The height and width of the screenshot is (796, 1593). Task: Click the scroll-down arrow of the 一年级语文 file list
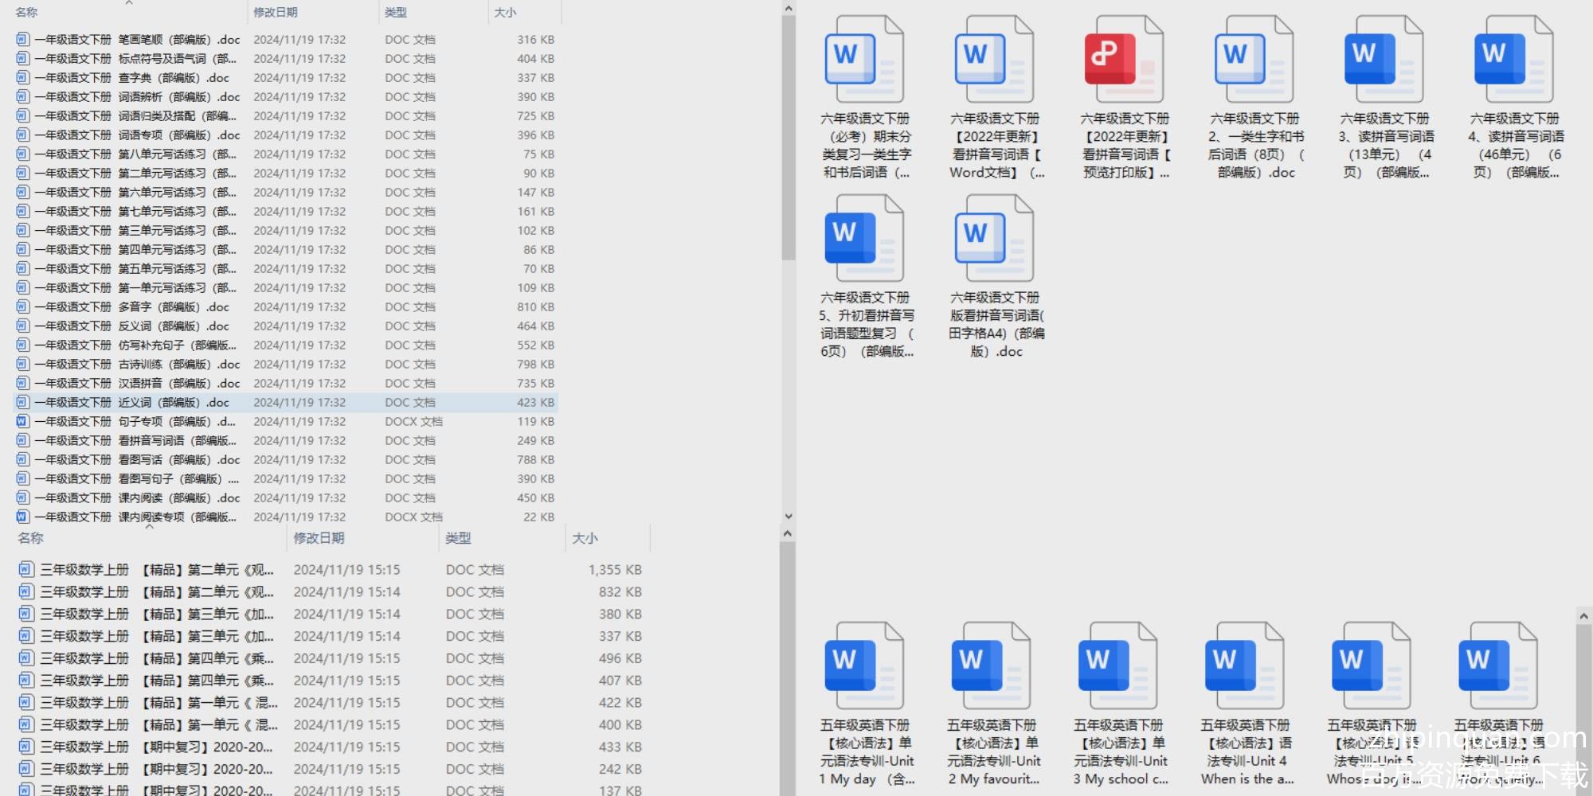coord(788,516)
